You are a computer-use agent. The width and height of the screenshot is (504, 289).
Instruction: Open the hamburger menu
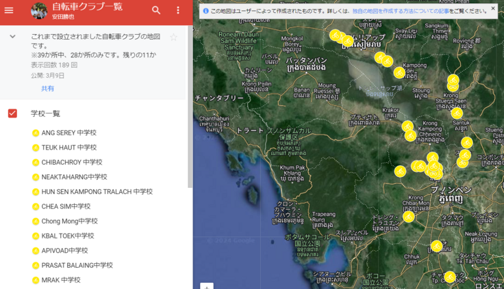pyautogui.click(x=9, y=10)
